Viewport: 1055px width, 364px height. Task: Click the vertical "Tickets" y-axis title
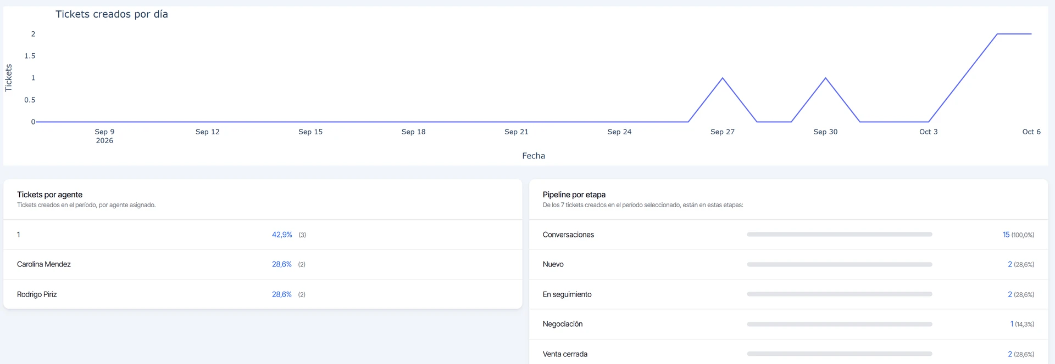point(8,78)
